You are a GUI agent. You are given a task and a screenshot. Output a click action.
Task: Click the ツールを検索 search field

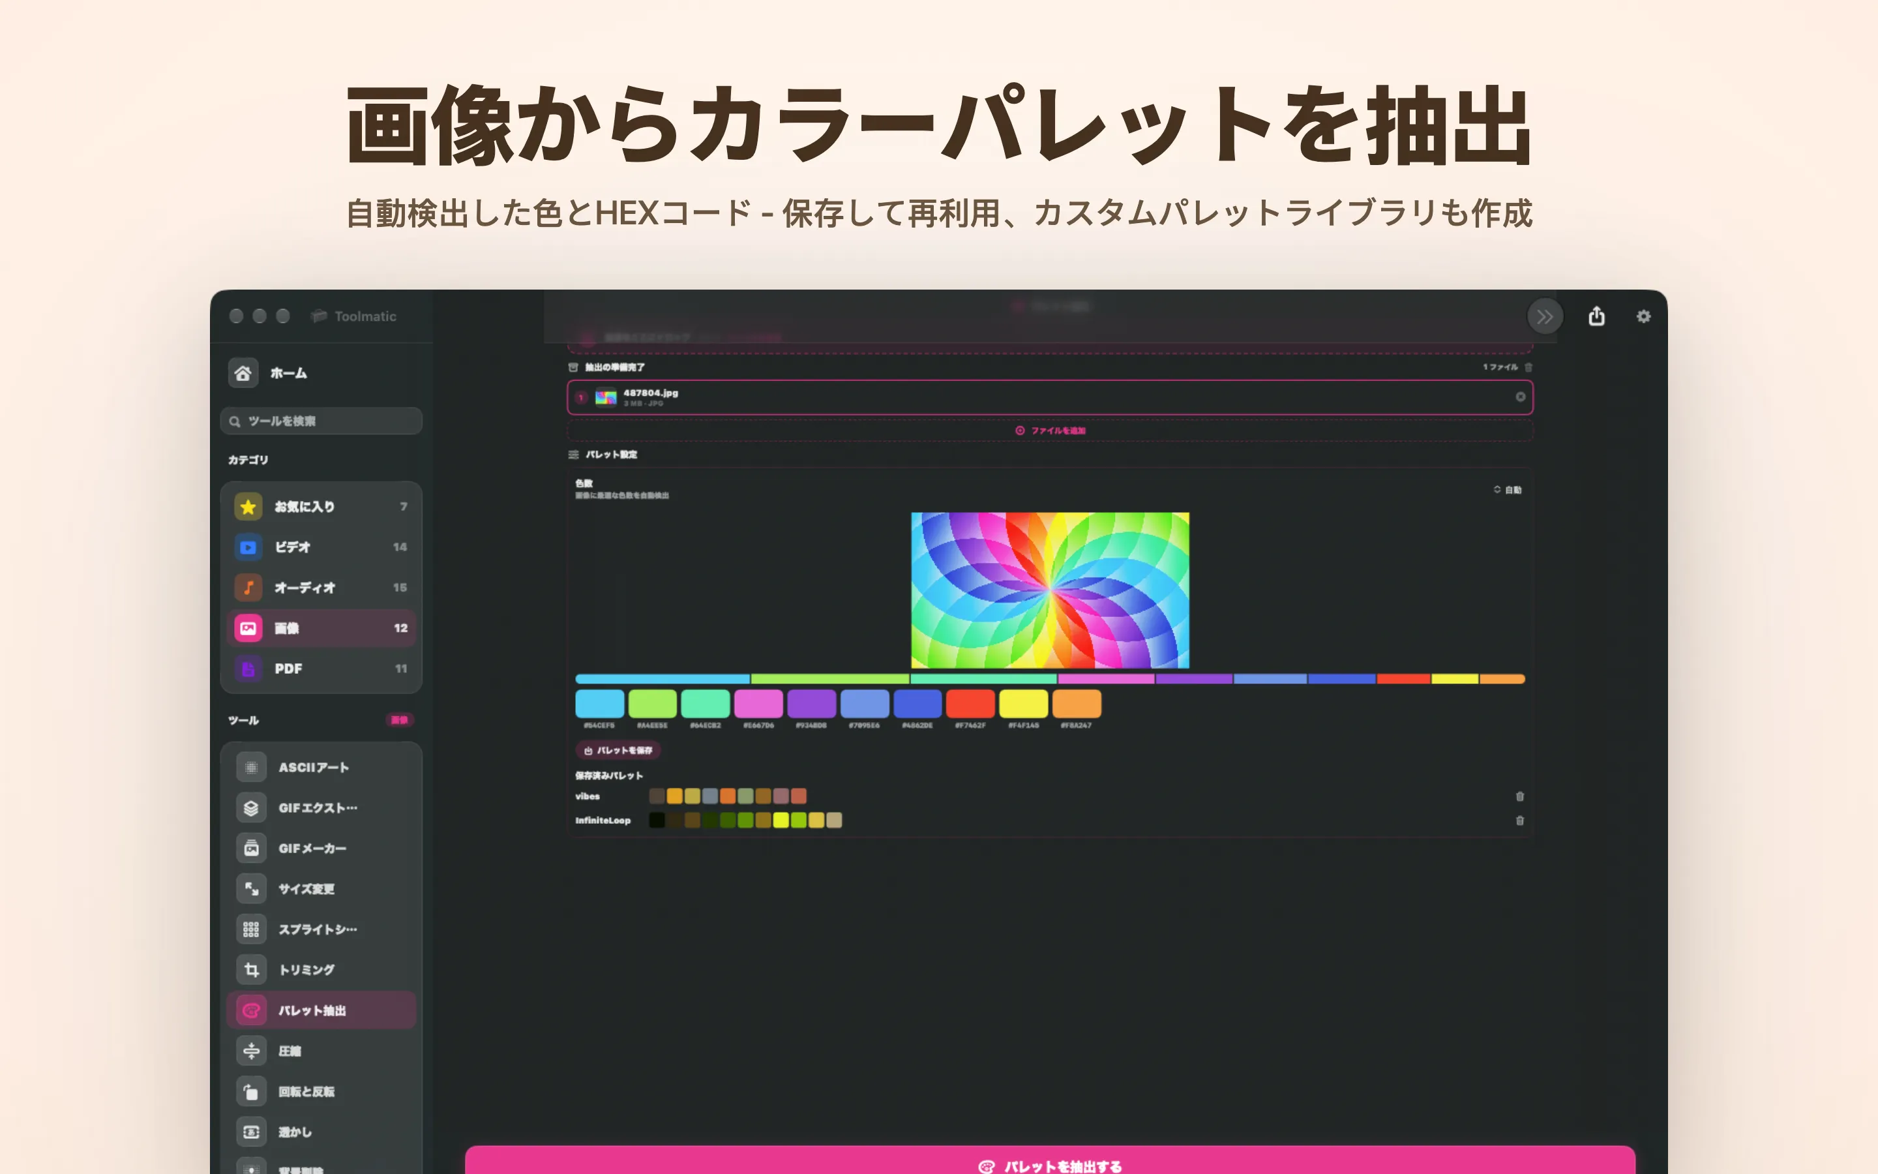321,421
